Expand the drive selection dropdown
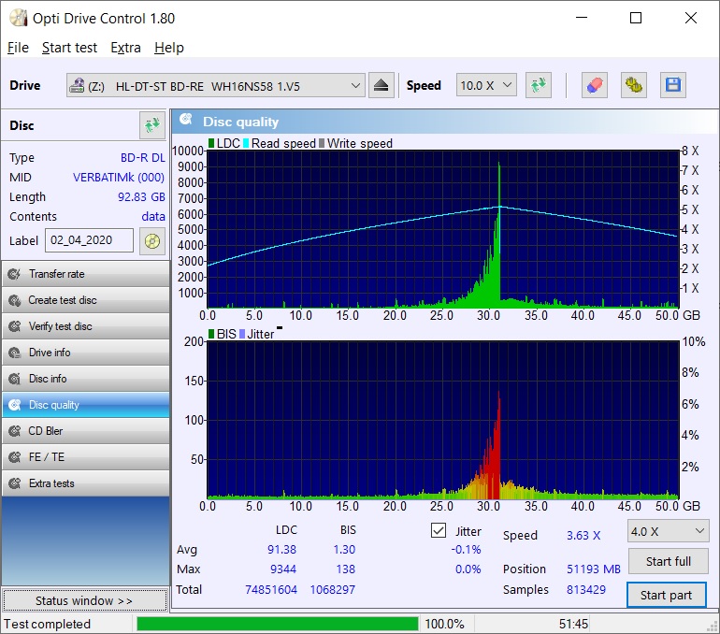720x634 pixels. (355, 86)
